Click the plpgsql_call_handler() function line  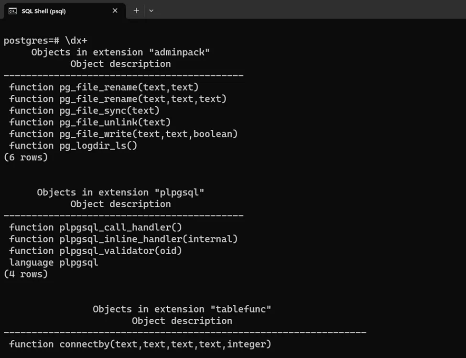[x=96, y=227]
